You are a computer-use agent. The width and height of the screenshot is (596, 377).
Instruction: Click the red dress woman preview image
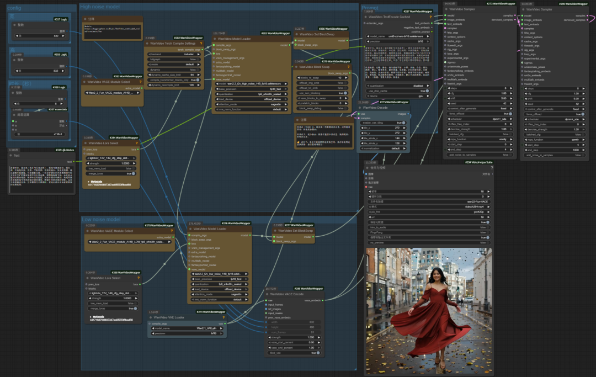428,312
